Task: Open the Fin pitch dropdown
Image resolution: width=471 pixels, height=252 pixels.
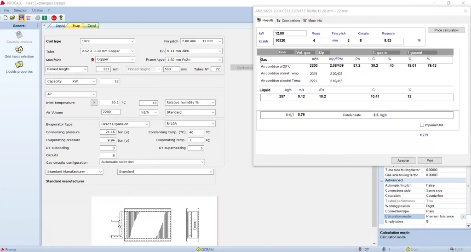Action: (201, 41)
